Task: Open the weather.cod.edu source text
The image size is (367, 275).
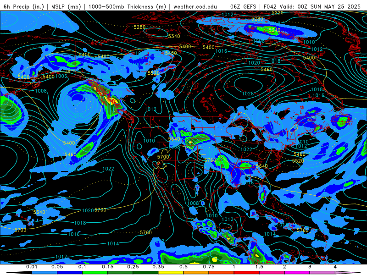Action: [x=195, y=6]
